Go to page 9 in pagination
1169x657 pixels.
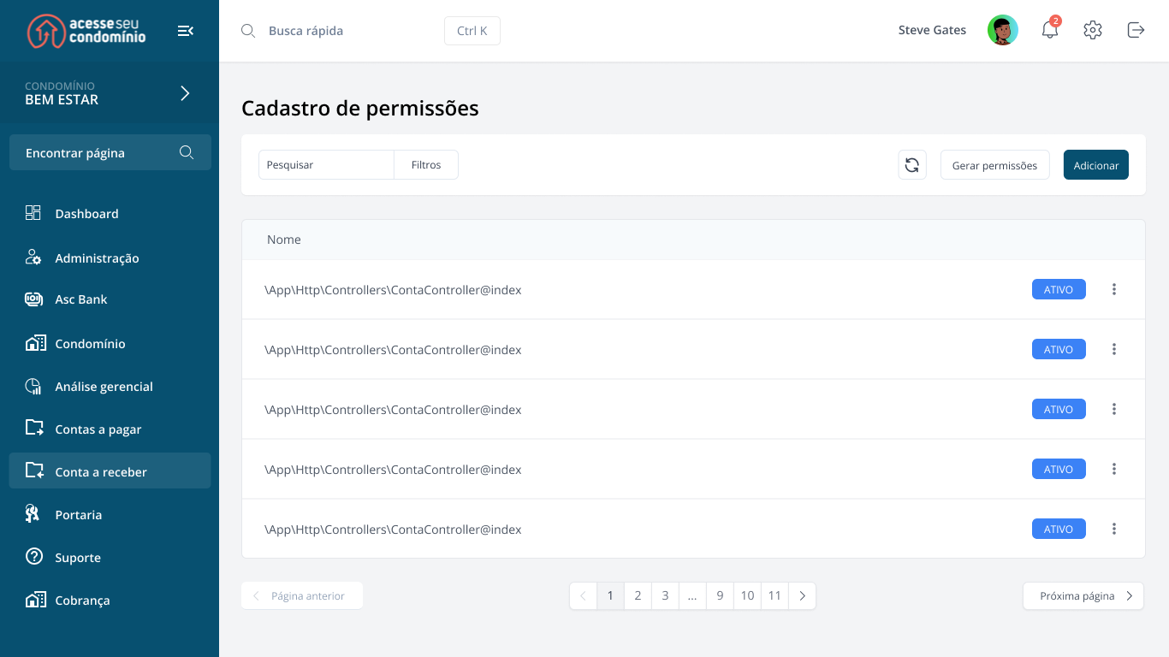(x=720, y=595)
